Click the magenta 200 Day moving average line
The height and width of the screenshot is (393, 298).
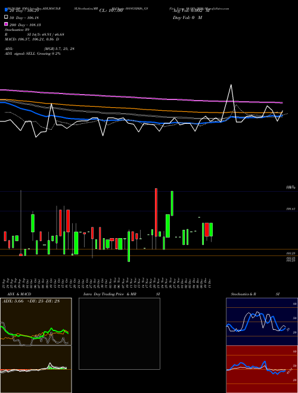pyautogui.click(x=141, y=98)
